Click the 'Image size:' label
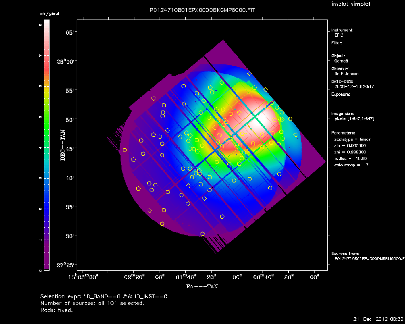This screenshot has height=324, width=405. [343, 114]
